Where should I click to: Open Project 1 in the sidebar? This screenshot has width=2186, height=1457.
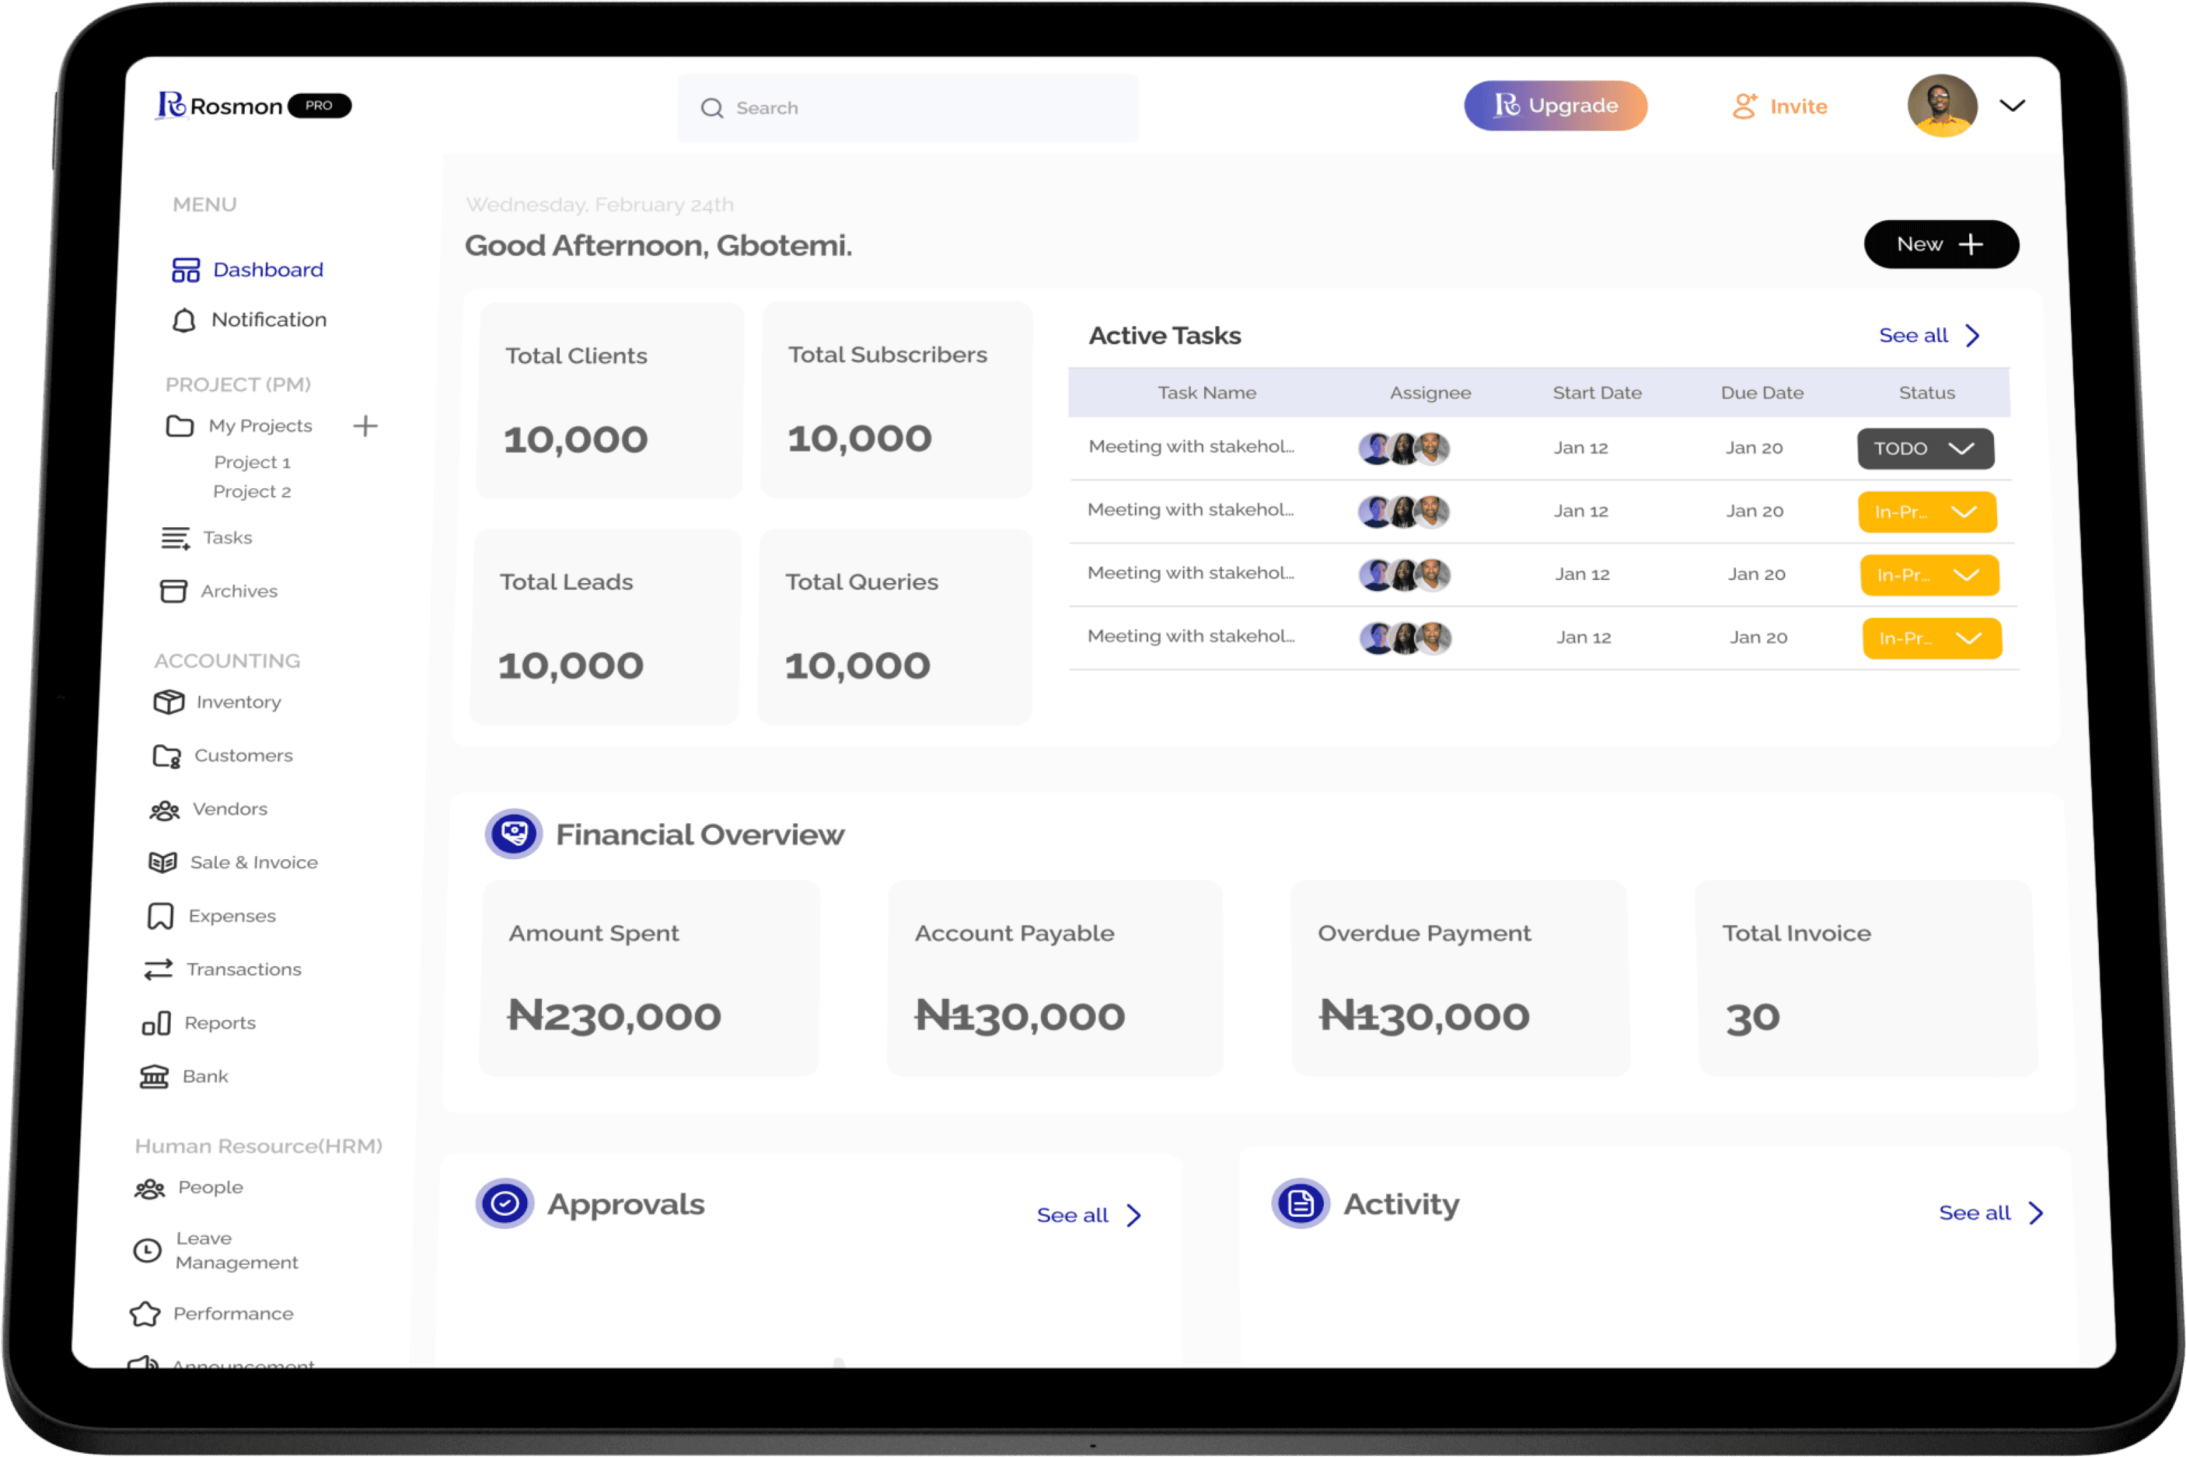(x=252, y=463)
